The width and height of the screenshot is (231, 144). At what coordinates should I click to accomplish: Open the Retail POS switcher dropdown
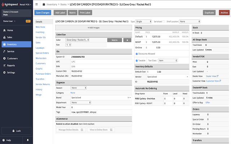pos(25,5)
